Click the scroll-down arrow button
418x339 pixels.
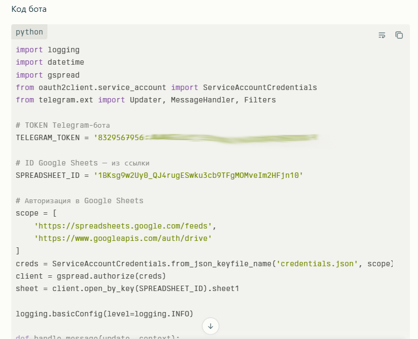(211, 326)
